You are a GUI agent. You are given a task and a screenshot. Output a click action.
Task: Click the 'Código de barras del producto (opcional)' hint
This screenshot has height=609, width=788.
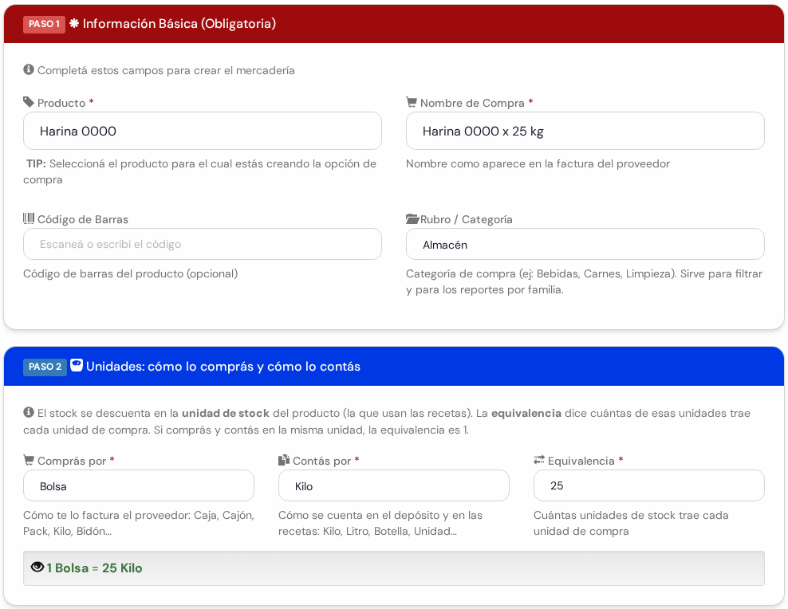pos(131,273)
